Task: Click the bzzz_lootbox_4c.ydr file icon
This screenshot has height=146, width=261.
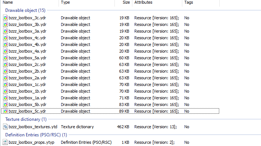Action: click(x=5, y=38)
